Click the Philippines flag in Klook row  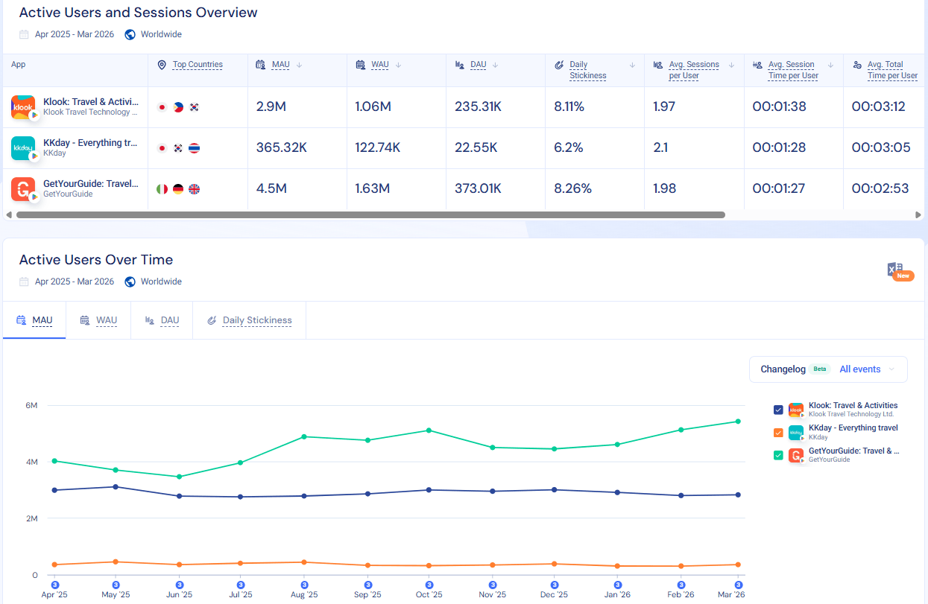(x=178, y=107)
